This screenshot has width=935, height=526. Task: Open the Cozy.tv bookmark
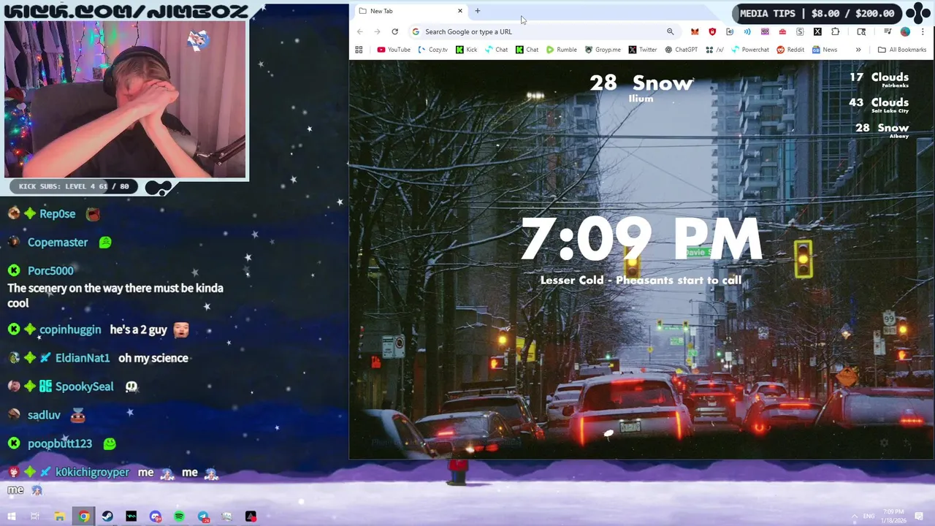tap(433, 50)
